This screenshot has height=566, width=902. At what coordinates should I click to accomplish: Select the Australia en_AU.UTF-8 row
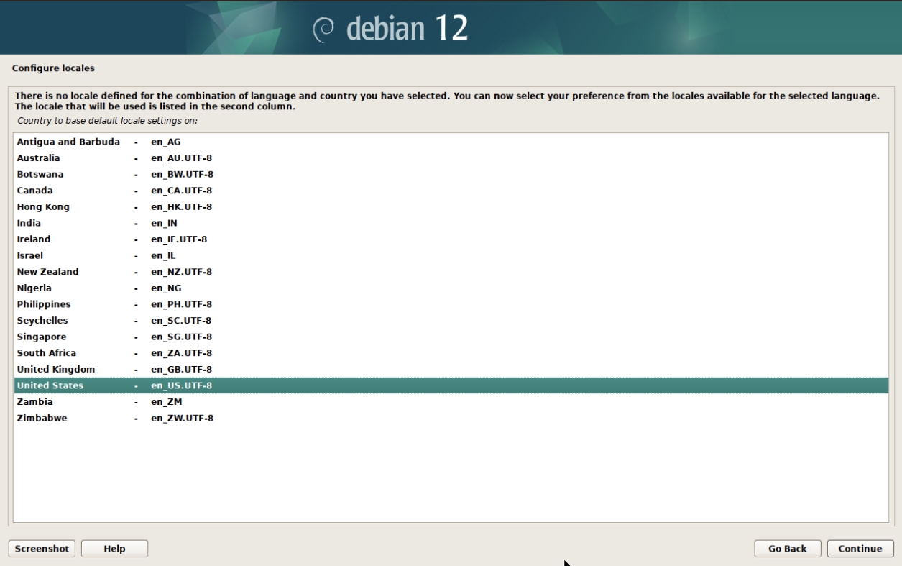pos(451,158)
